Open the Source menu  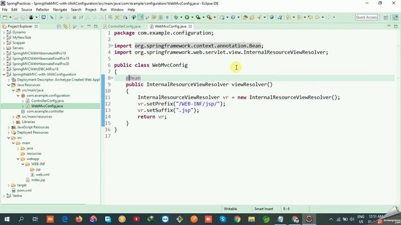[26, 10]
